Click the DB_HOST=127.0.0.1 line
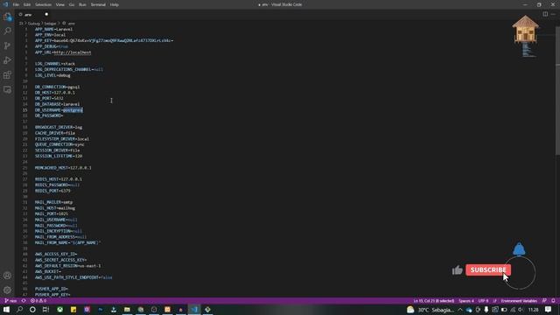560x315 pixels. pyautogui.click(x=55, y=93)
